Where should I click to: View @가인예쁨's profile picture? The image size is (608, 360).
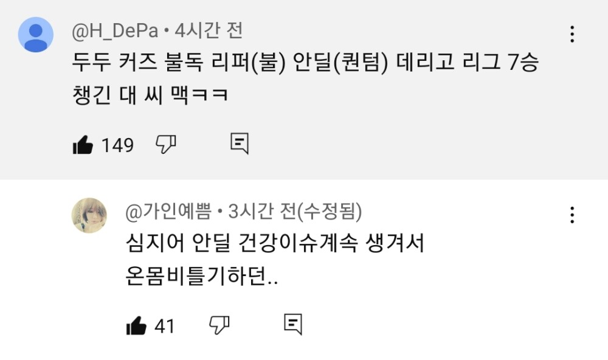[89, 215]
